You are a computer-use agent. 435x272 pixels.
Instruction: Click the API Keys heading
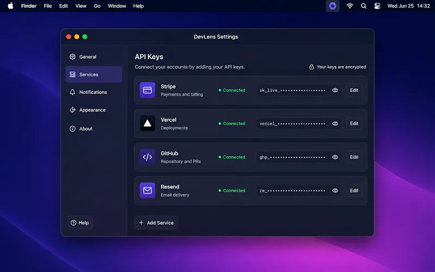pos(149,57)
